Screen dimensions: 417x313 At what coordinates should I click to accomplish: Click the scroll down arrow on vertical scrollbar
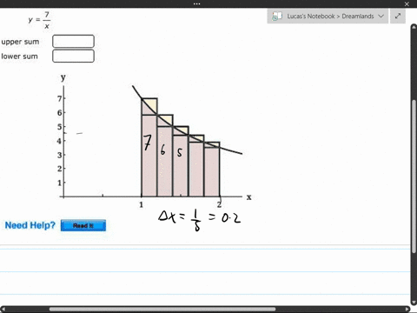(x=414, y=303)
